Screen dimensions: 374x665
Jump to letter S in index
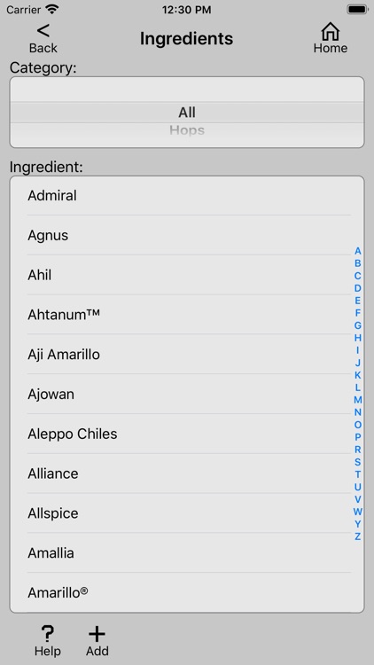(x=358, y=462)
